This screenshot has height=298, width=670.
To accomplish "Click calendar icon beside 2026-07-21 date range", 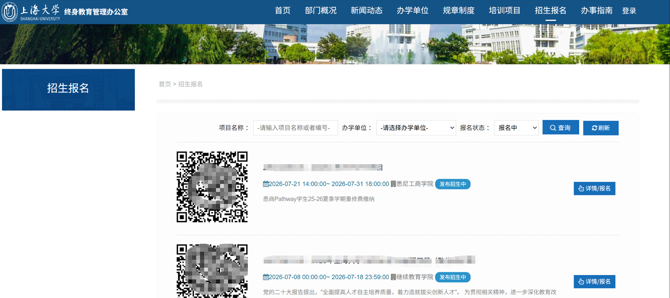I will pos(266,184).
